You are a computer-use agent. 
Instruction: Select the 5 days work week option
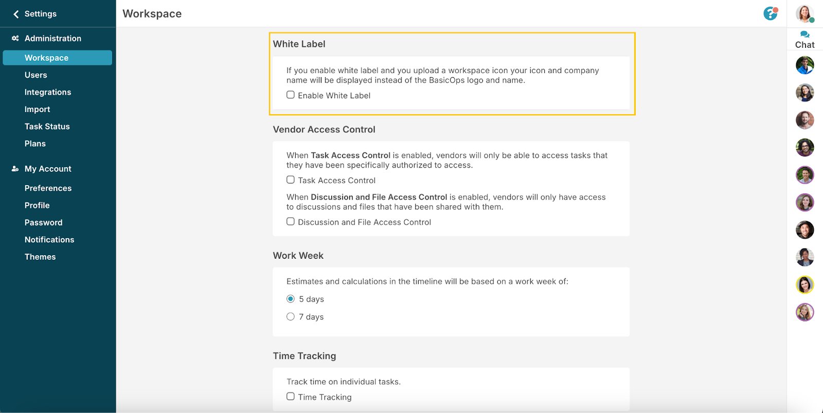291,299
